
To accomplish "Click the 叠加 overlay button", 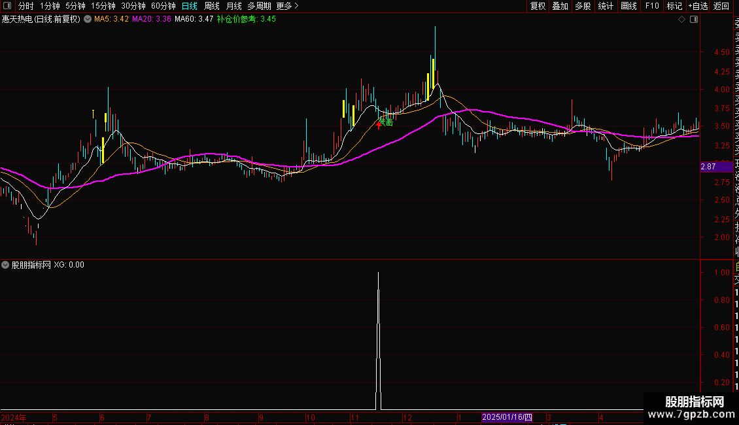I will coord(560,6).
